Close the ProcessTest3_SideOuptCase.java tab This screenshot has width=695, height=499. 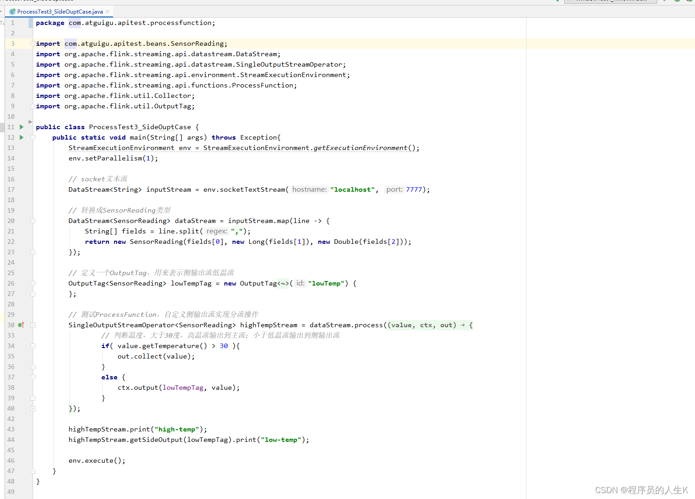coord(108,11)
